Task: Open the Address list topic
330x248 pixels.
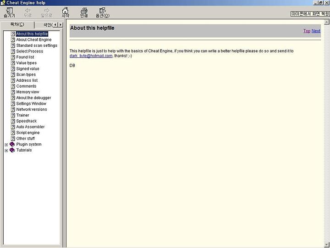Action: tap(27, 80)
